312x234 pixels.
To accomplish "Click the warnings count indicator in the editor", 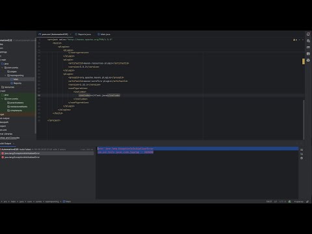I will [x=295, y=40].
